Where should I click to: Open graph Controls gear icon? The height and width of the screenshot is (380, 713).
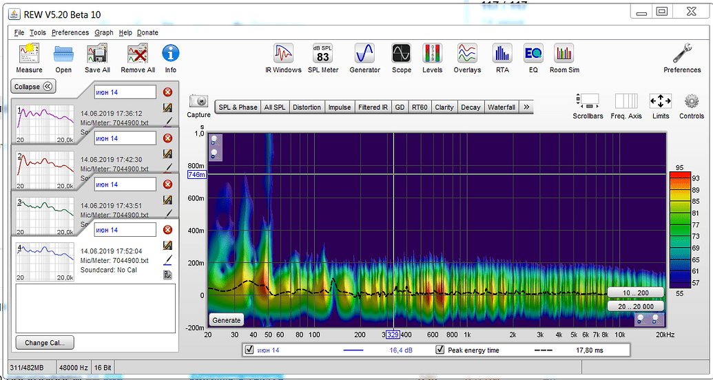click(x=692, y=102)
